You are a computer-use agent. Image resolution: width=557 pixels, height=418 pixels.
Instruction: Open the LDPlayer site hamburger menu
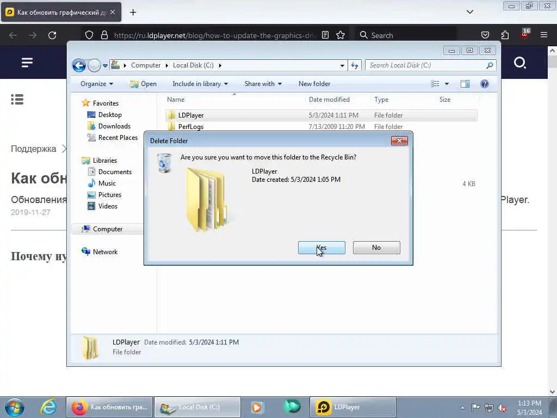27,63
